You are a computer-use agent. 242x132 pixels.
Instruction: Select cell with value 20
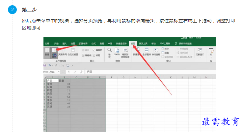[64, 87]
